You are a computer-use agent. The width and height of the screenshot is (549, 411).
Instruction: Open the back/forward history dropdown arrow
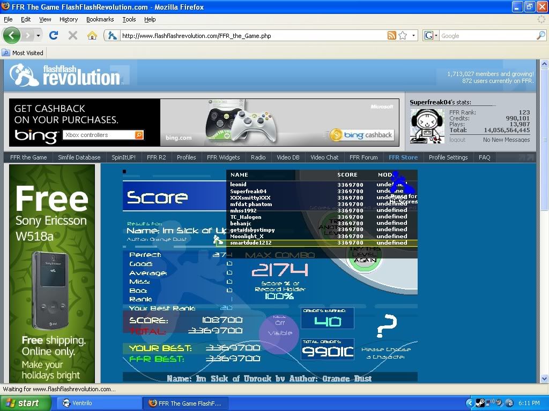pyautogui.click(x=38, y=36)
